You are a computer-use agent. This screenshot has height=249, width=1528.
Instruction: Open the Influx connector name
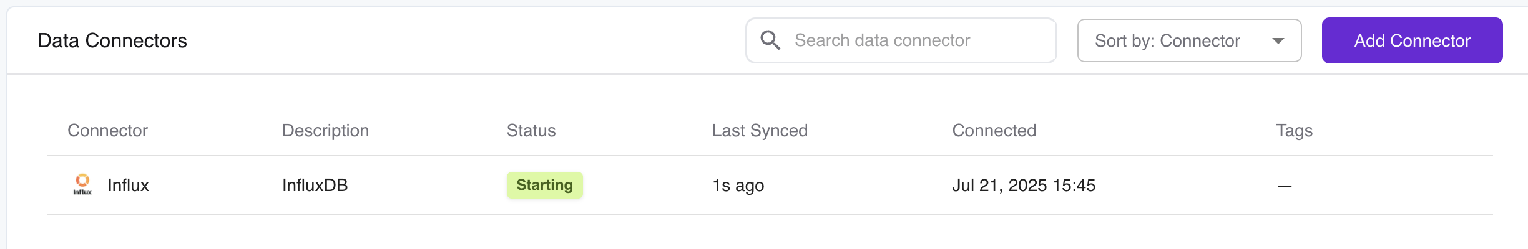128,185
